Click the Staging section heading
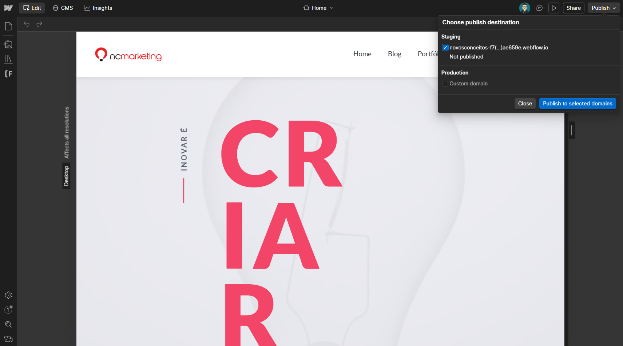623x346 pixels. click(x=451, y=37)
